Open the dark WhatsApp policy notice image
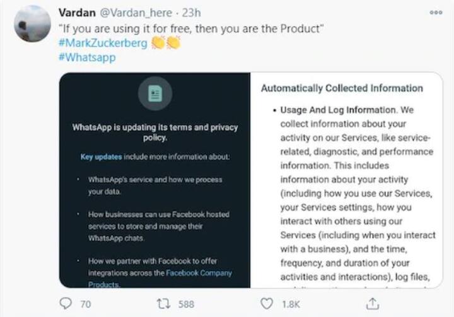The image size is (454, 317). (155, 180)
